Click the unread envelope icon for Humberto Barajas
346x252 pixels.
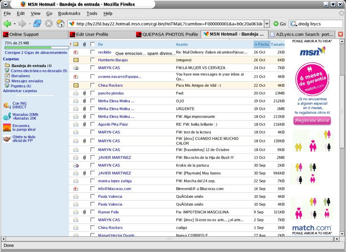[x=76, y=60]
